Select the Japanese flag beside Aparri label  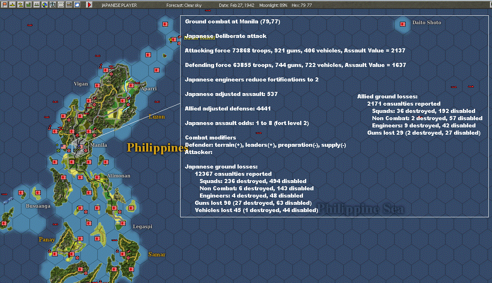pos(131,85)
